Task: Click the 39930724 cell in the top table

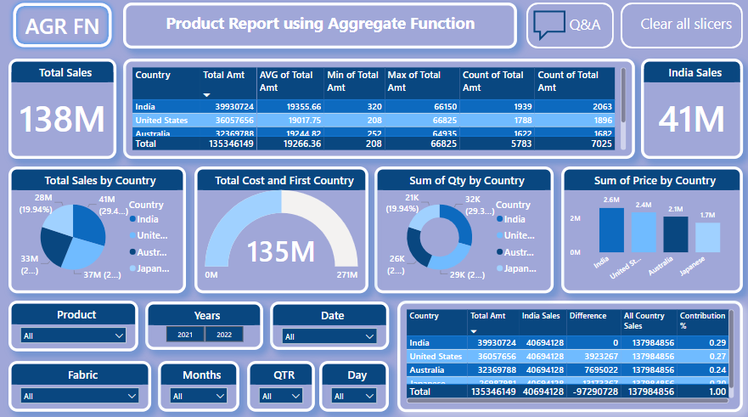Action: [234, 106]
